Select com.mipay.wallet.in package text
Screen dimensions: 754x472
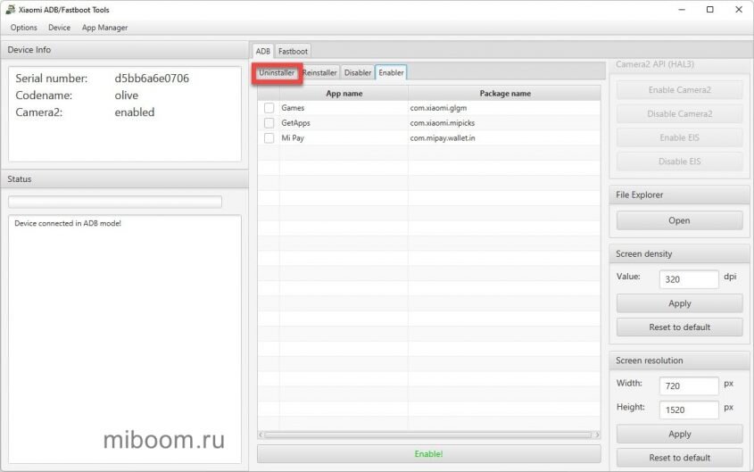tap(443, 138)
